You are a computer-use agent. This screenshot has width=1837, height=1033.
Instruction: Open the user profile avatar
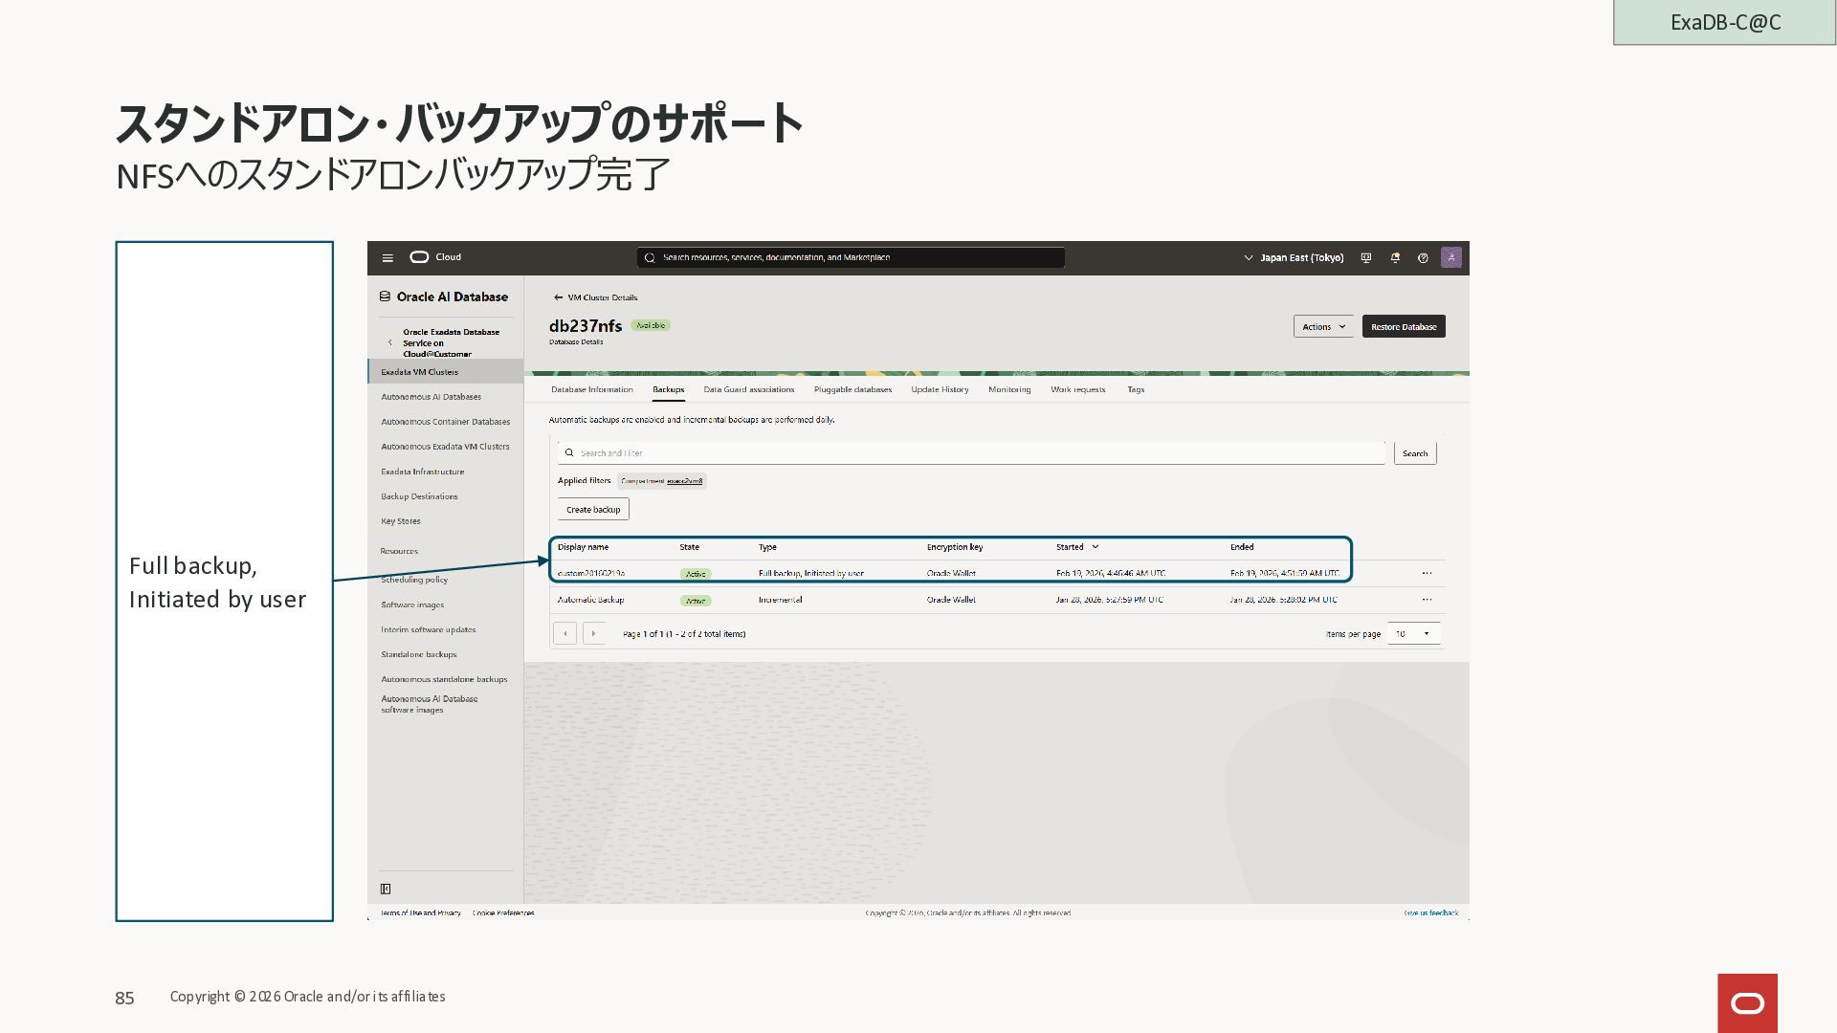click(1450, 257)
